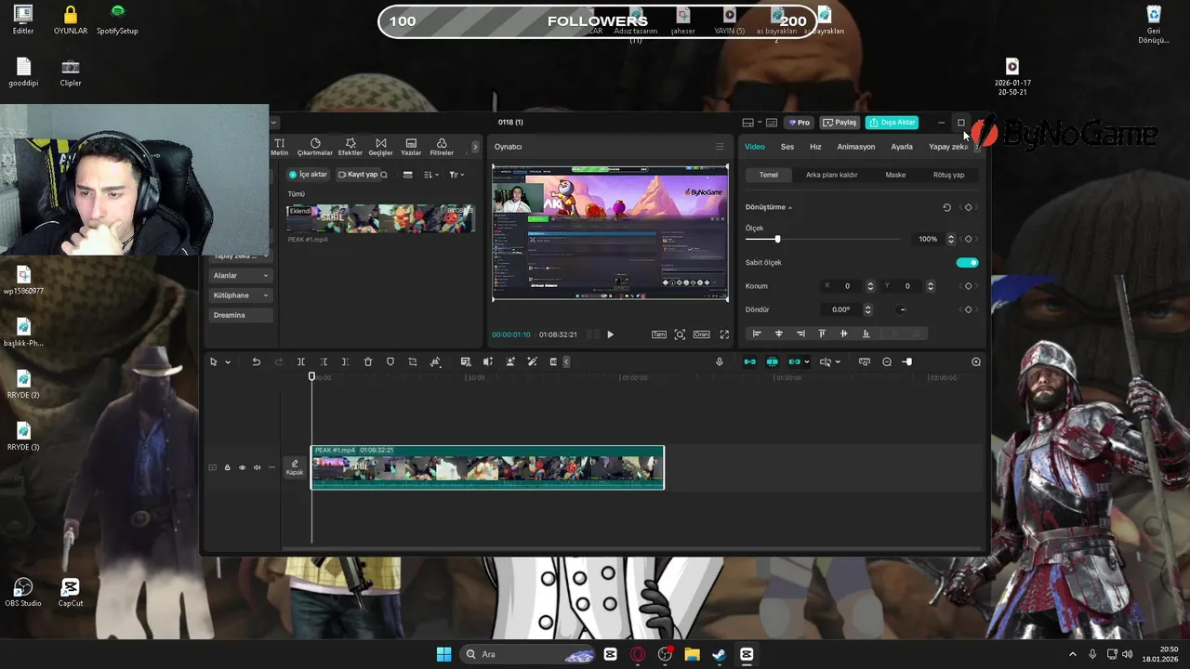Viewport: 1190px width, 669px height.
Task: Mute the video track audio
Action: tap(257, 467)
